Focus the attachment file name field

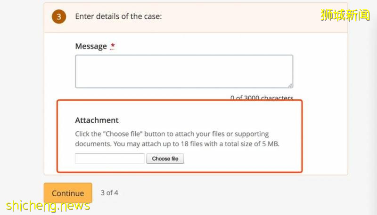(110, 159)
